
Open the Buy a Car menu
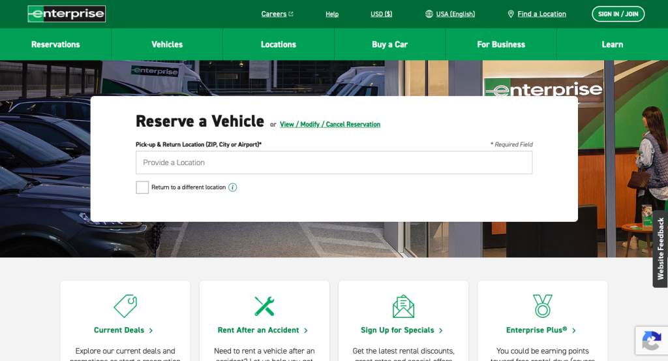pyautogui.click(x=390, y=44)
